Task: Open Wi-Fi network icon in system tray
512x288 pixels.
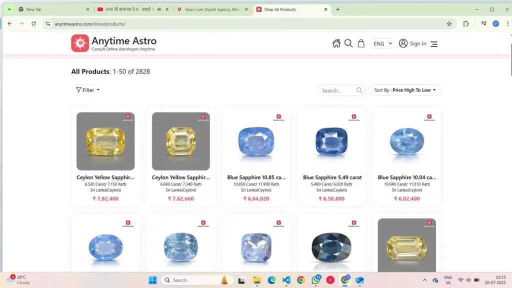Action: pyautogui.click(x=460, y=280)
